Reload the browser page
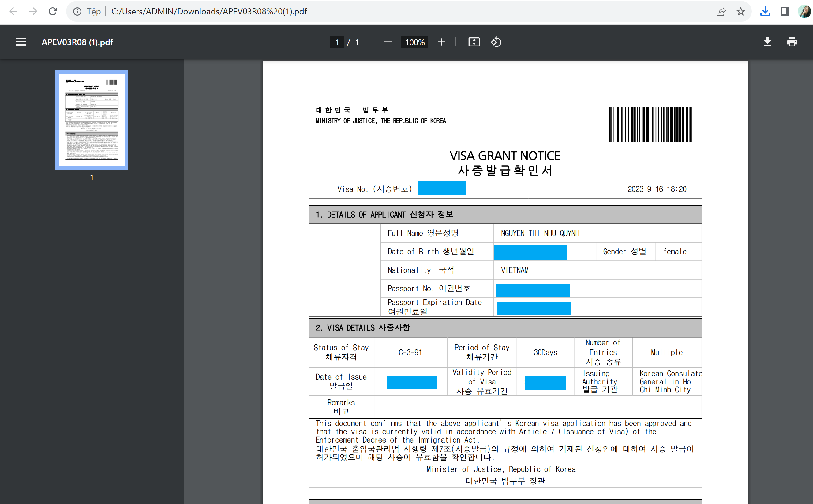813x504 pixels. (x=53, y=11)
